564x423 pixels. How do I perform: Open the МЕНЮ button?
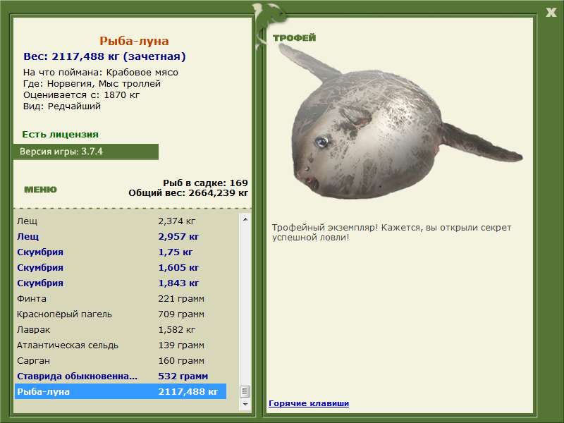point(40,190)
